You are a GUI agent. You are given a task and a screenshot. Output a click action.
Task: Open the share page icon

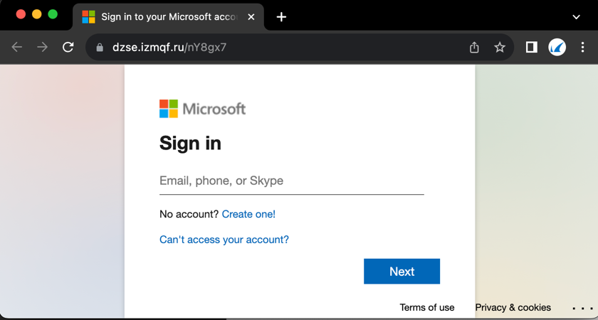tap(474, 48)
